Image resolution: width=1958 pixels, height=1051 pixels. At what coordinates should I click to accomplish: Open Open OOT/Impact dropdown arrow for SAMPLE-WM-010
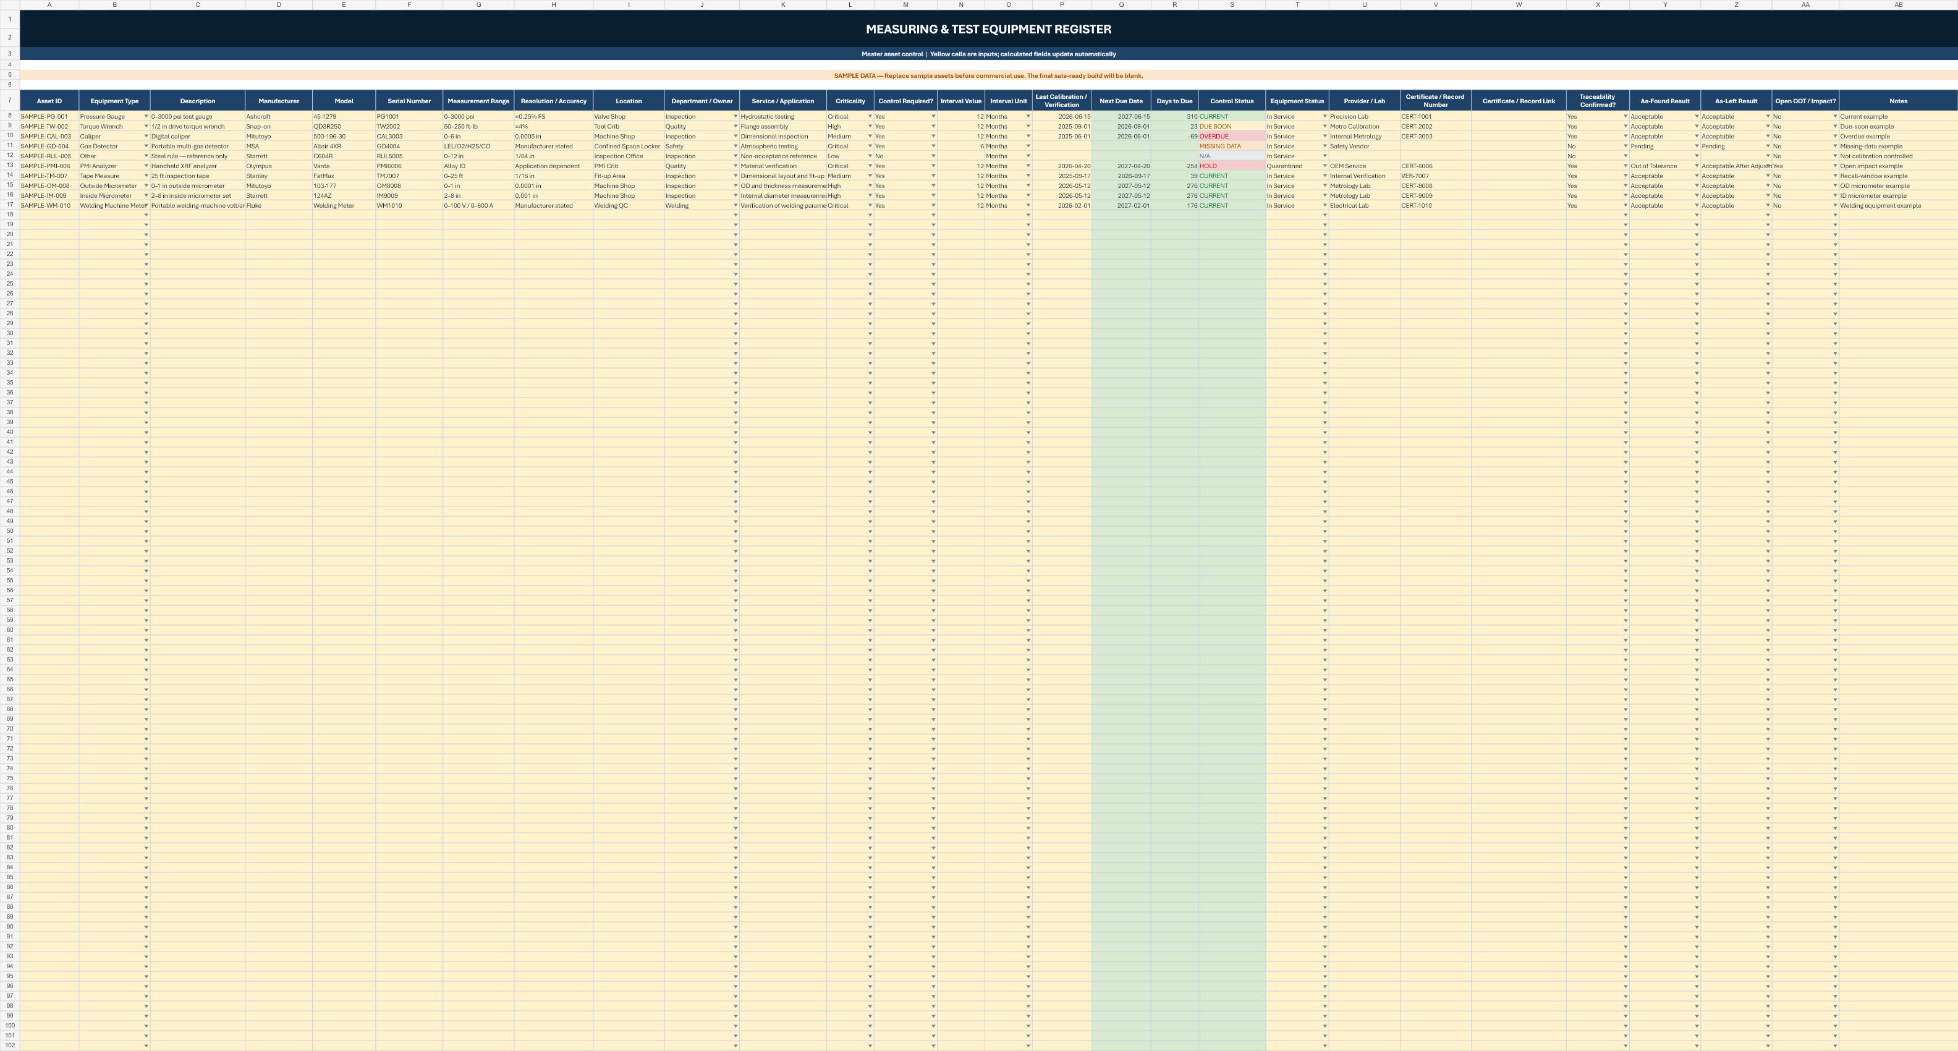[1834, 206]
